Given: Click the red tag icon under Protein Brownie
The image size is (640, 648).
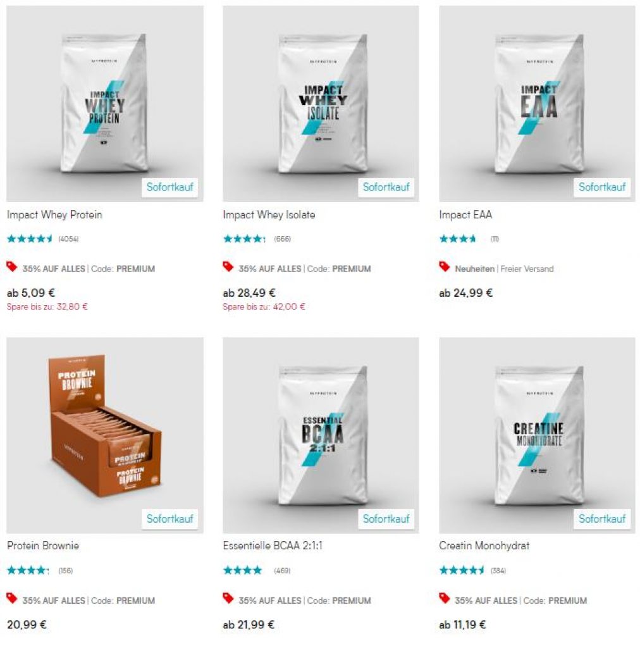Looking at the screenshot, I should (x=12, y=599).
